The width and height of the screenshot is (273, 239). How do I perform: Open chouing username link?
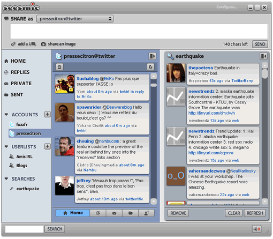(x=85, y=141)
